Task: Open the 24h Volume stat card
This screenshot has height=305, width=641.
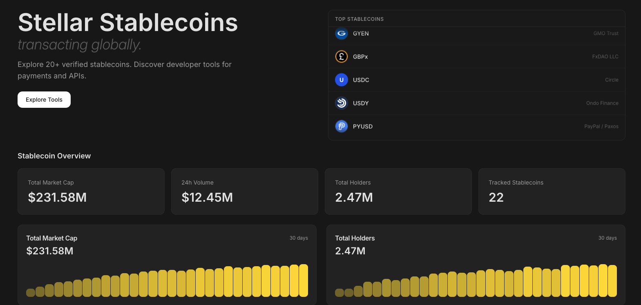Action: pyautogui.click(x=244, y=191)
